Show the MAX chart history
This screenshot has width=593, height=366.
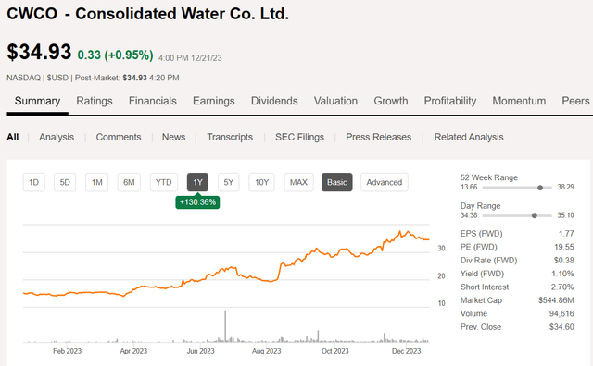pyautogui.click(x=298, y=182)
